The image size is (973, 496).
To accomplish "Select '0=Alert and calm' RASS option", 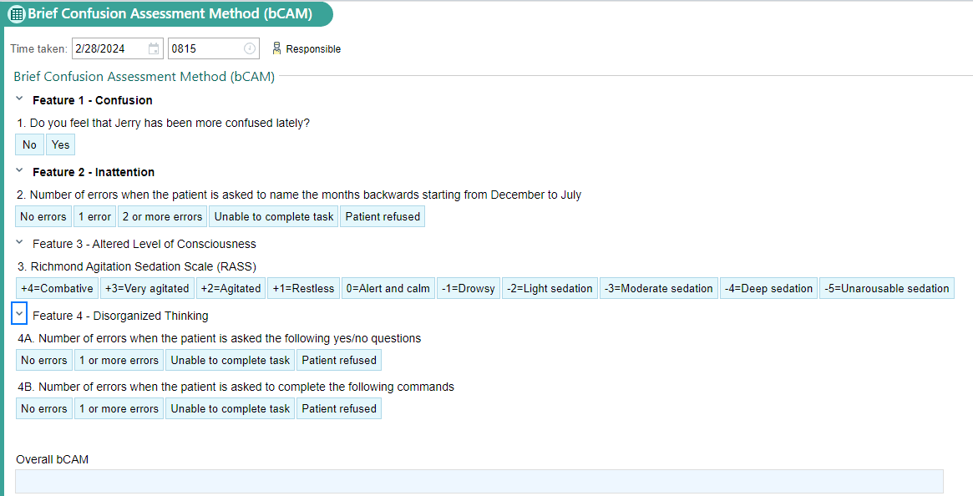I will tap(388, 289).
